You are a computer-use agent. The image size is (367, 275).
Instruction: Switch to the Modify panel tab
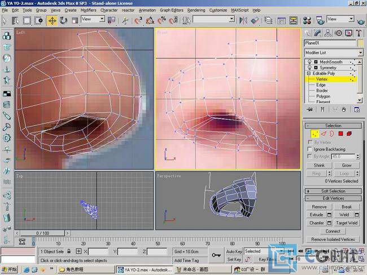pos(318,33)
